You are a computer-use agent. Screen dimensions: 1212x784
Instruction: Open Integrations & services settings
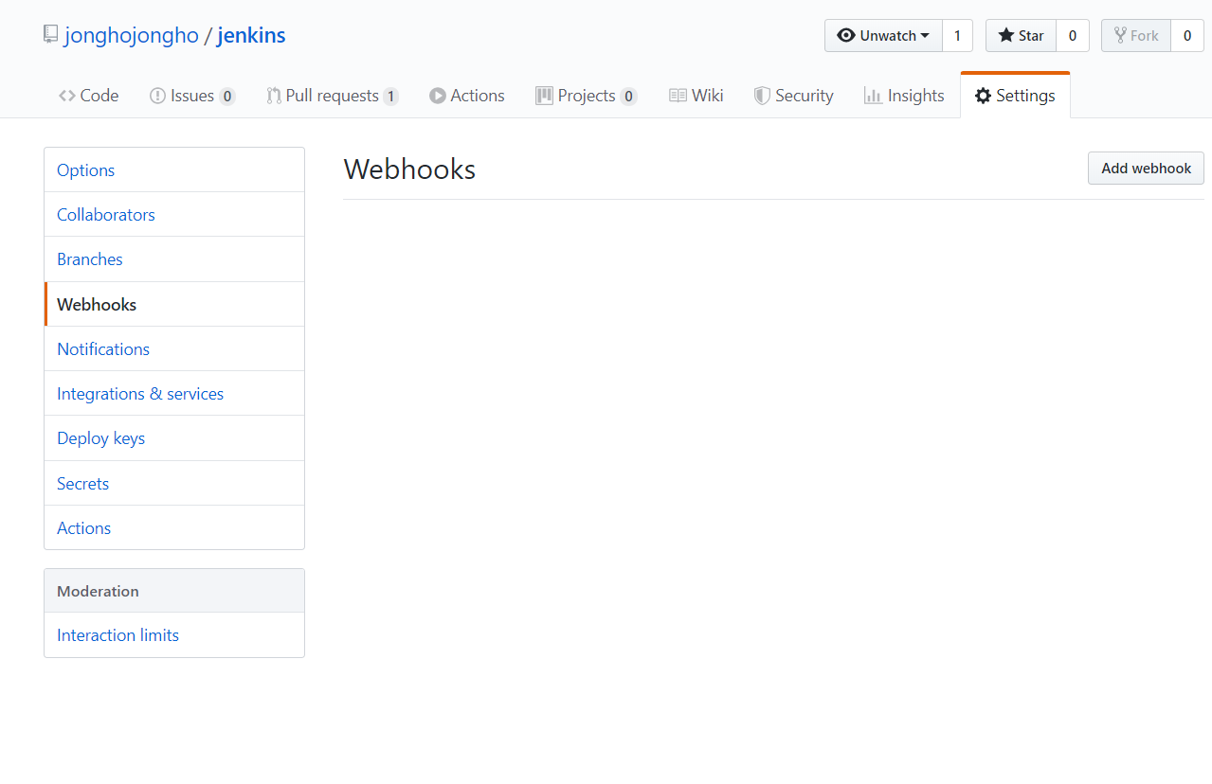(174, 394)
